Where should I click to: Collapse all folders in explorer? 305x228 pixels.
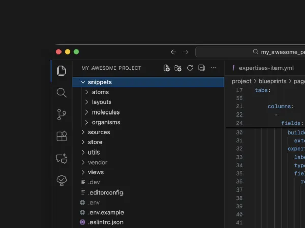tap(201, 68)
